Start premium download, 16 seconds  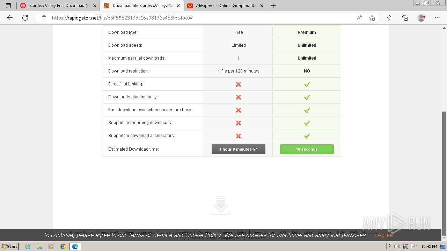tap(307, 149)
